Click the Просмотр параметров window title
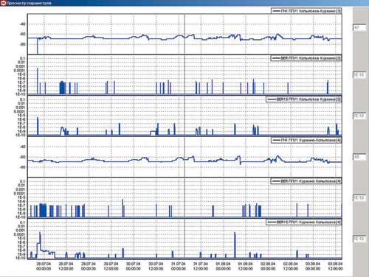Viewport: 369px width, 277px height. 29,3
